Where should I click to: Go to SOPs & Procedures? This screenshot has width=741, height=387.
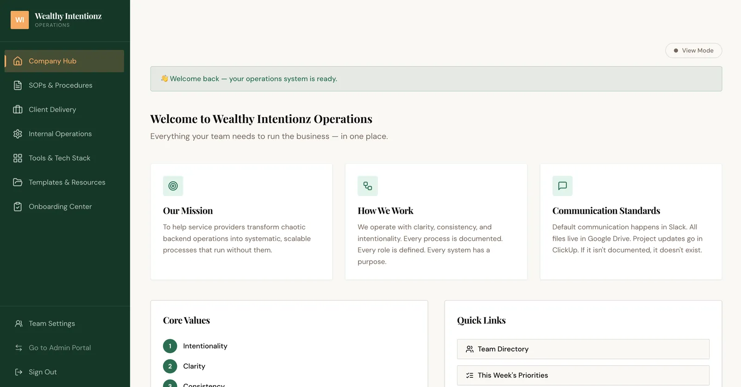tap(64, 86)
